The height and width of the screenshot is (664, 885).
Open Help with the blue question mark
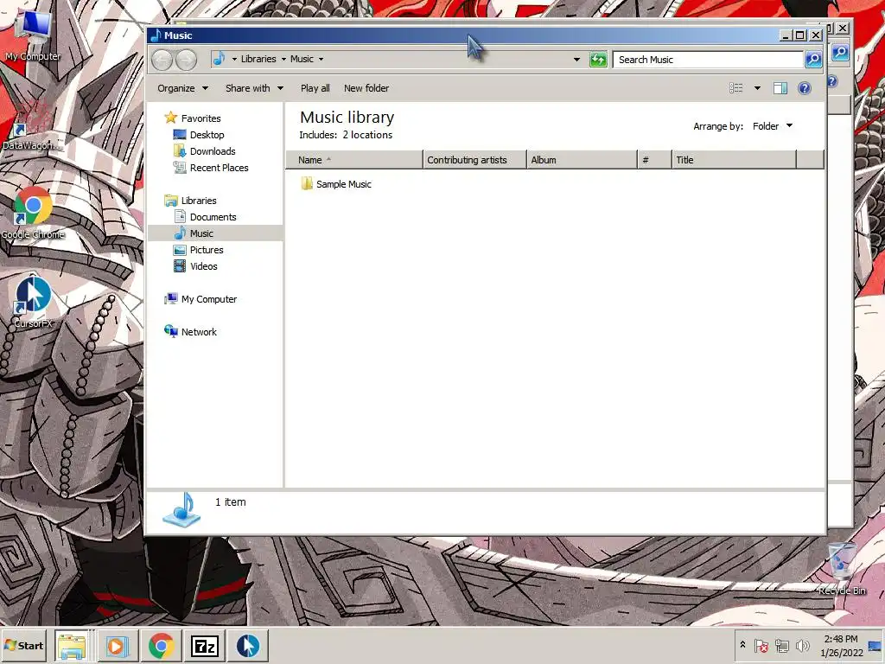coord(805,88)
